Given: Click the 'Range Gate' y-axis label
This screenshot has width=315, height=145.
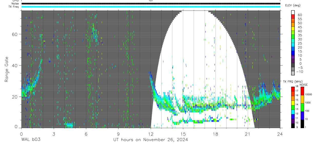Looking at the screenshot, I should 7,70.
